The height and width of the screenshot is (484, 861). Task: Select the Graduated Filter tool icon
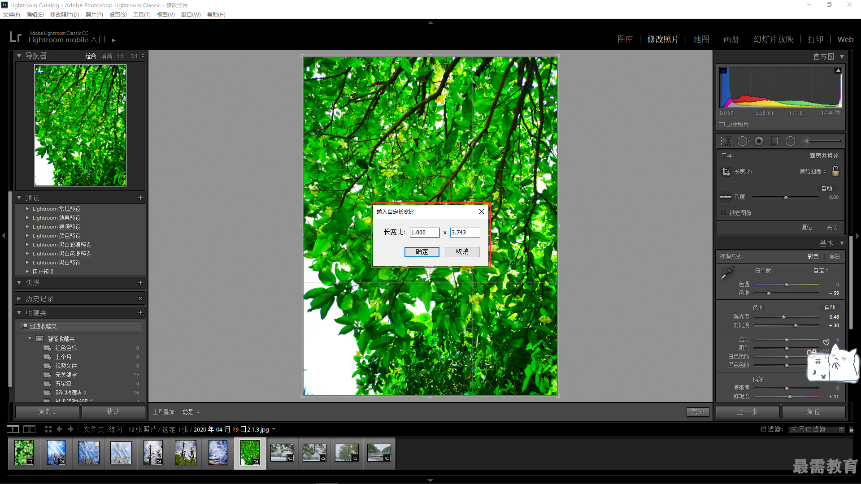click(x=774, y=141)
